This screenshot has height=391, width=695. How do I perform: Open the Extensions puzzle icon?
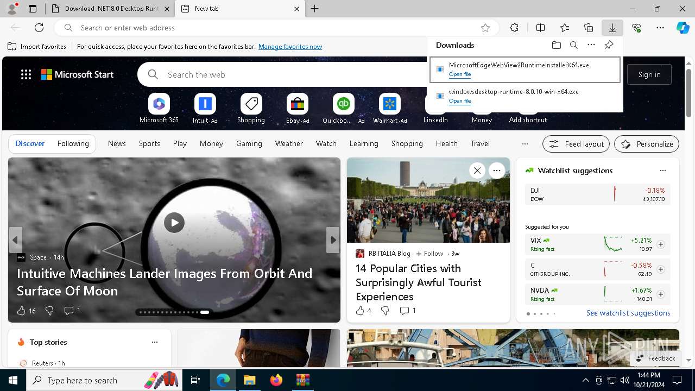click(515, 28)
